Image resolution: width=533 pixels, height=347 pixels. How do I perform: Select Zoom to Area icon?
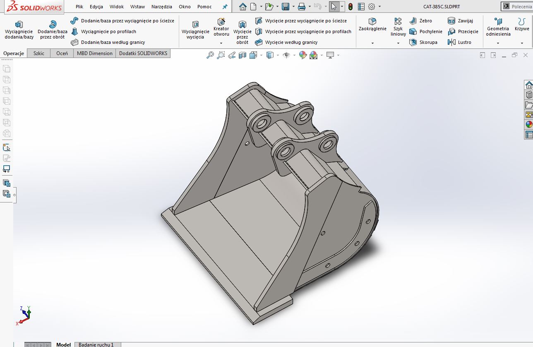tap(221, 55)
